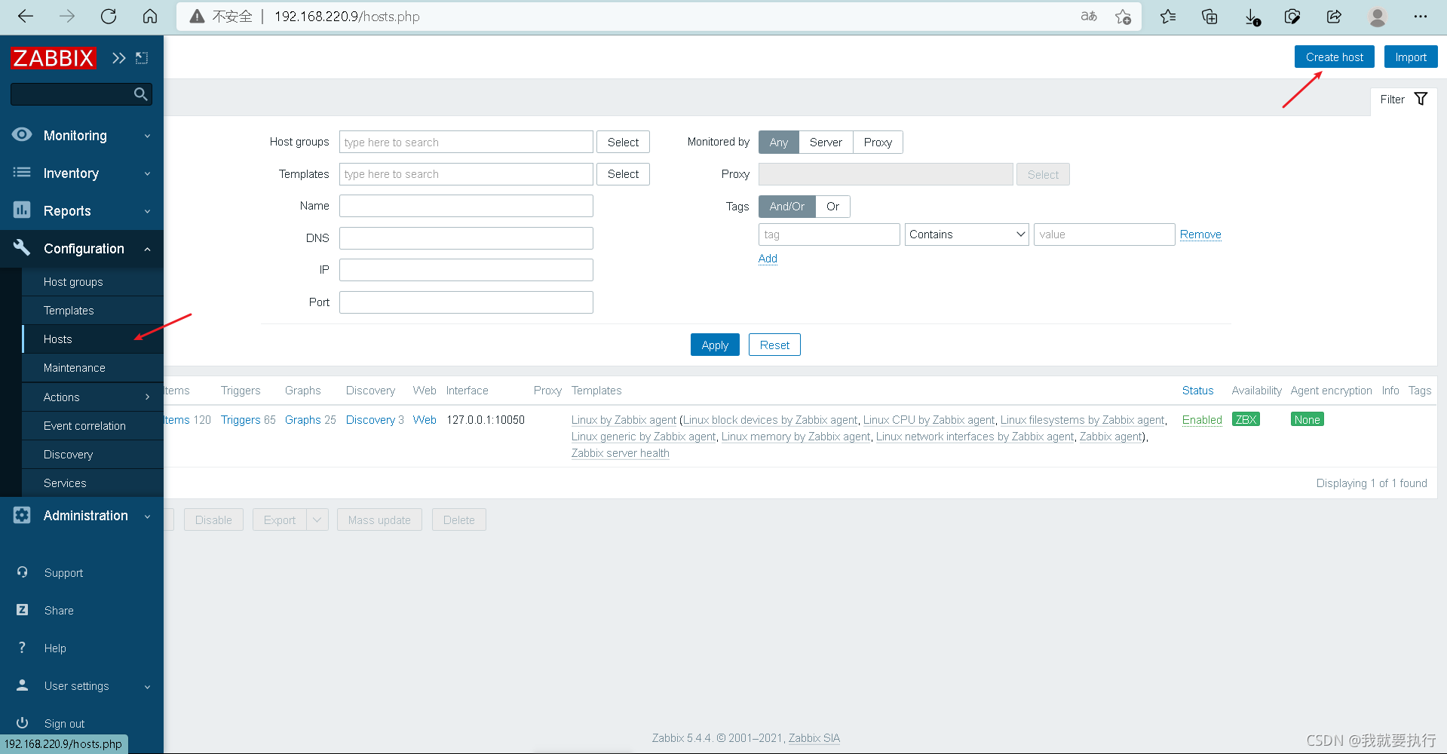This screenshot has height=754, width=1447.
Task: Open browser downloads icon
Action: (x=1252, y=17)
